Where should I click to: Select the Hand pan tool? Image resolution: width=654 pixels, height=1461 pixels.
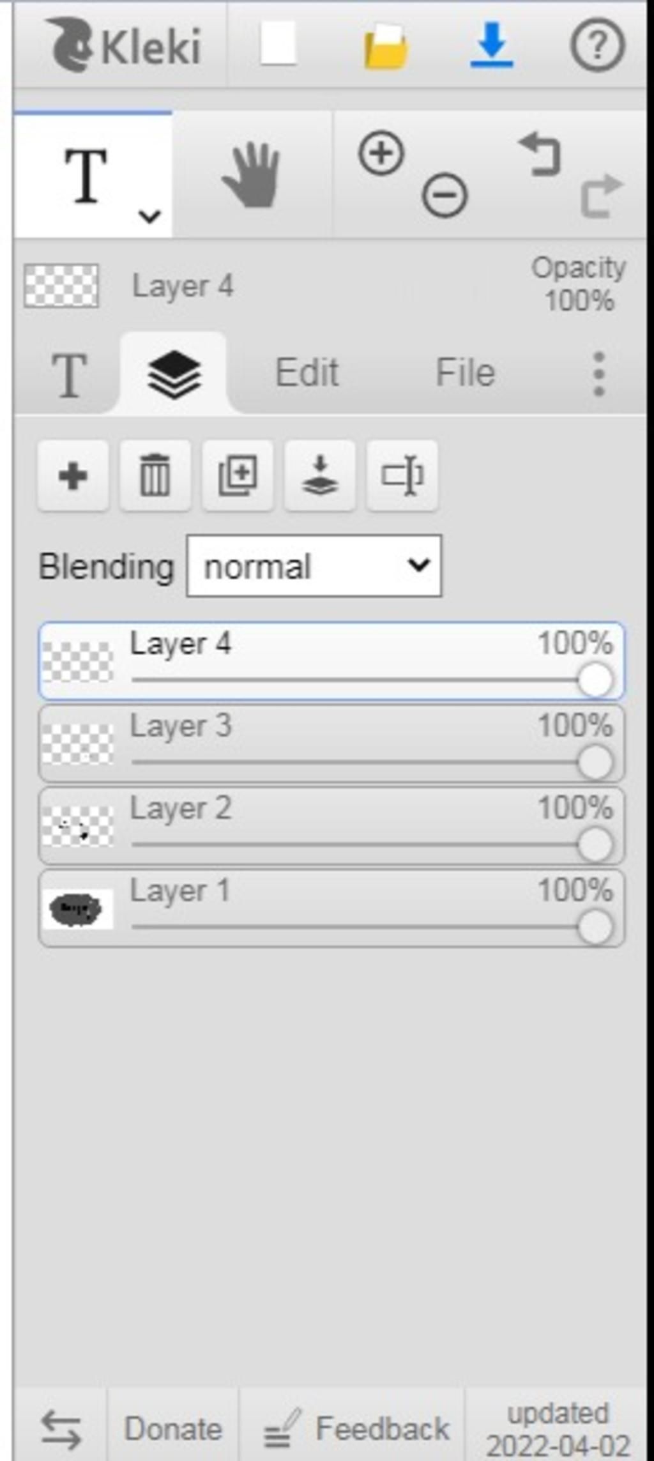pyautogui.click(x=252, y=175)
